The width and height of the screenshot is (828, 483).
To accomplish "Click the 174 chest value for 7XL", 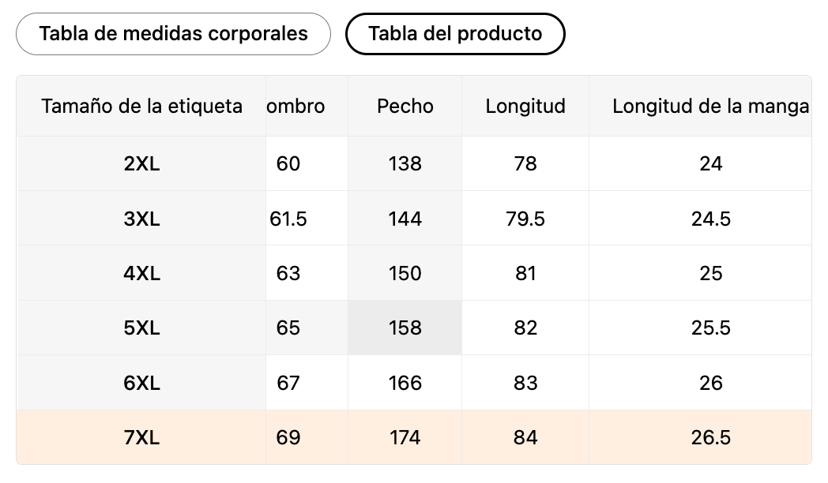I will tap(405, 438).
